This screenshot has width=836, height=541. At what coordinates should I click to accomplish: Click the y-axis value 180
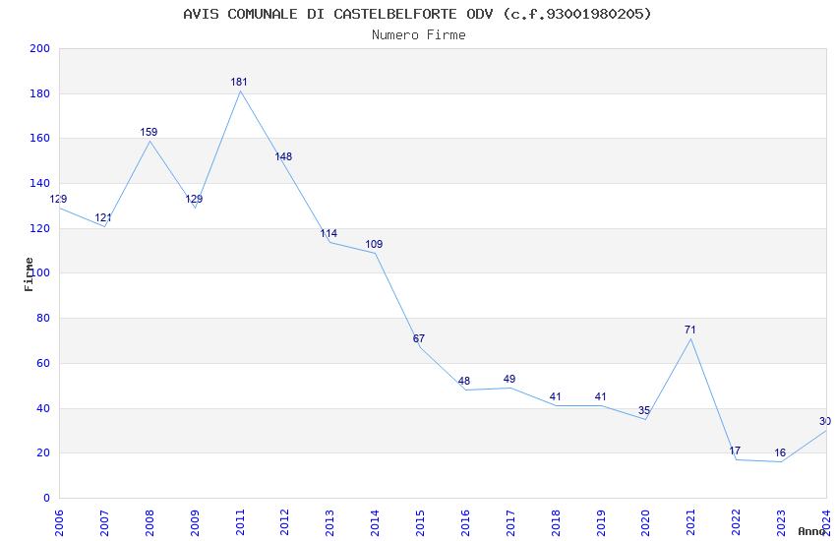(x=40, y=93)
